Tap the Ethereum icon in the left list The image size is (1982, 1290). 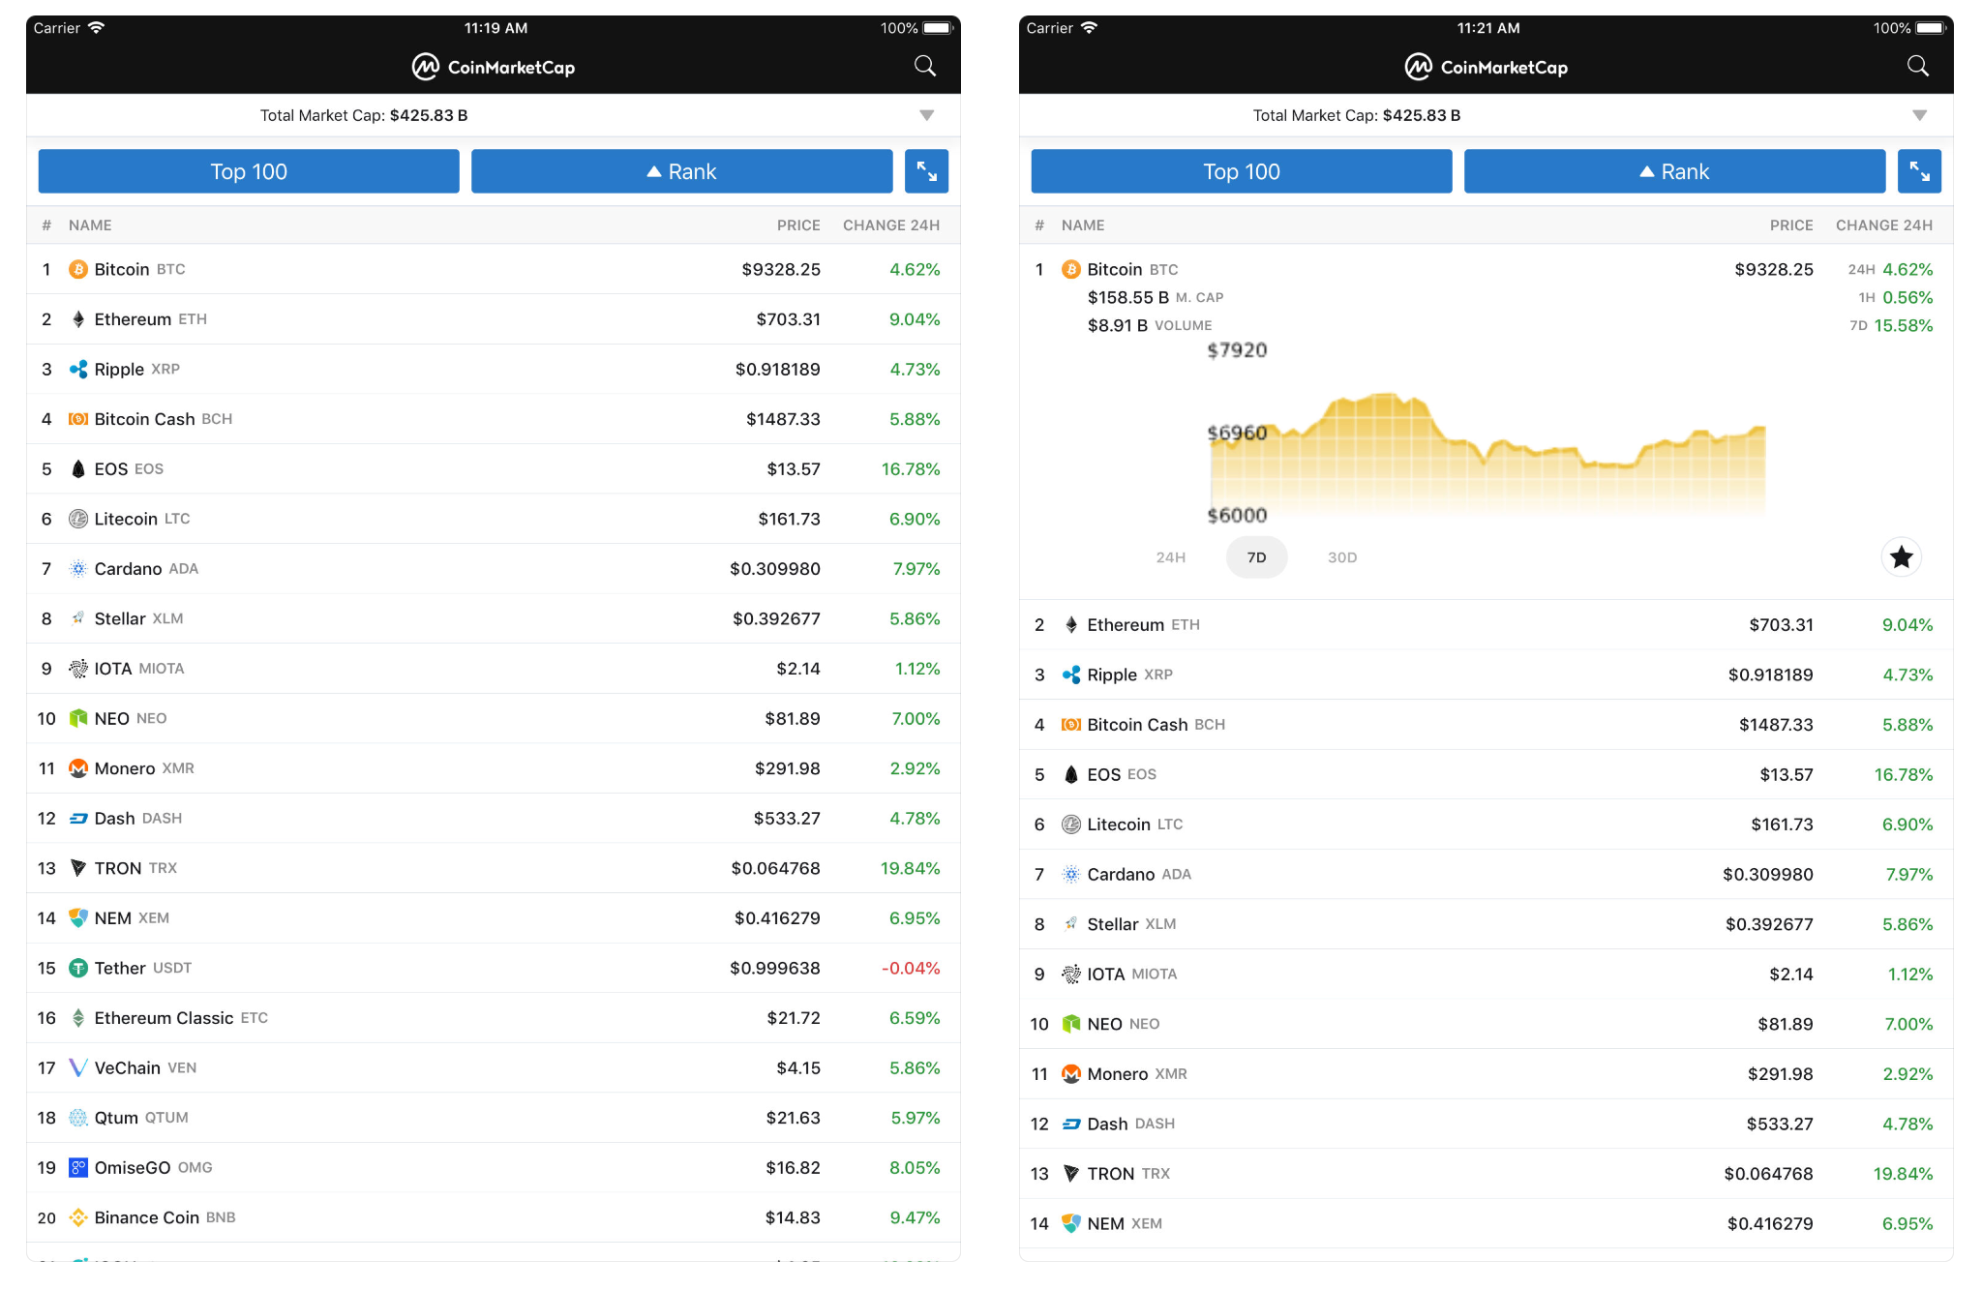click(78, 319)
